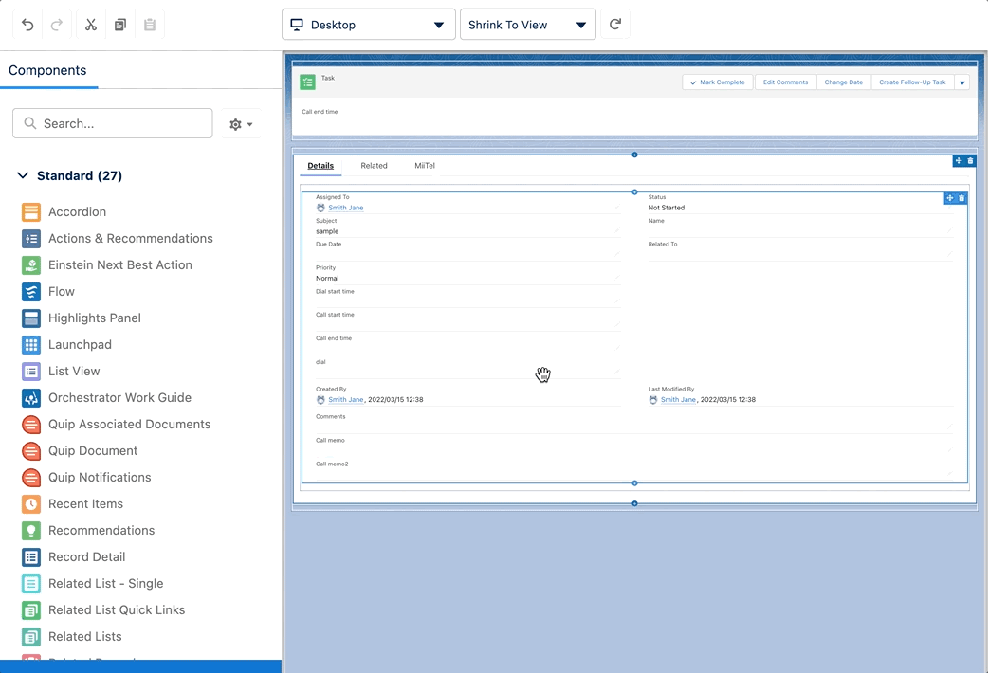Open the Desktop form factor dropdown
Screen dimensions: 988x673
click(368, 25)
